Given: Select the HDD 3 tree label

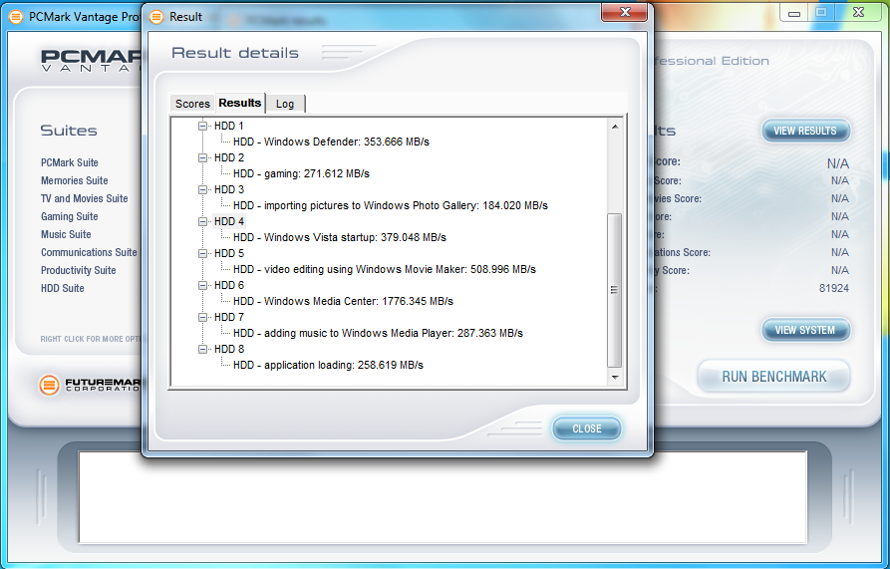Looking at the screenshot, I should [229, 189].
